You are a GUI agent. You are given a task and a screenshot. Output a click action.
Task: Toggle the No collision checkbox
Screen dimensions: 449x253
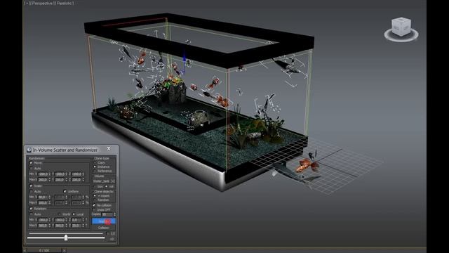94,205
